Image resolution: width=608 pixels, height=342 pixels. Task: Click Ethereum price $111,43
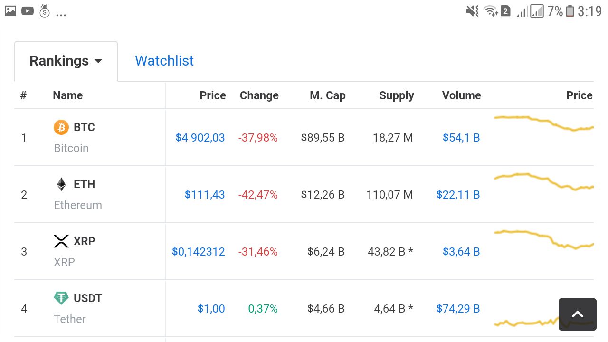click(x=205, y=195)
